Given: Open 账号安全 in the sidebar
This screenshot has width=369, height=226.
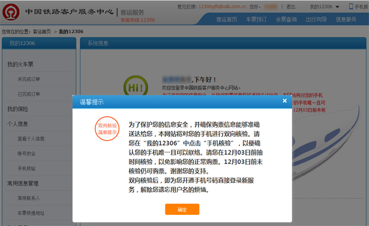Looking at the screenshot, I should pos(26,154).
